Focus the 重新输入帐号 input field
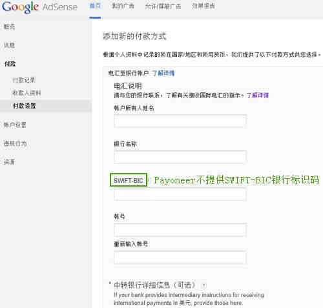Viewport: 323px width, 308px height. [180, 258]
